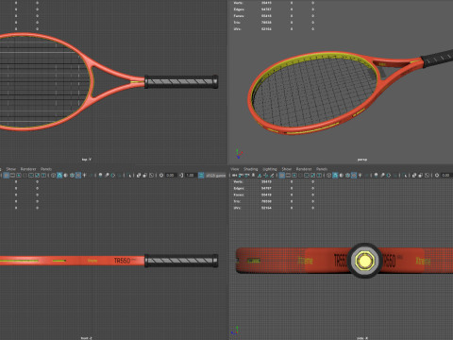453x340 pixels.
Task: Toggle grid display in side view toolbar
Action: coord(282,175)
